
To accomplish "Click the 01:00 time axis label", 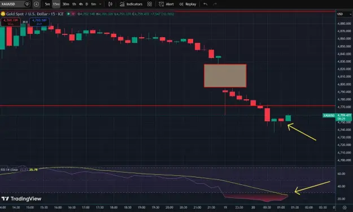I will (x=281, y=207).
